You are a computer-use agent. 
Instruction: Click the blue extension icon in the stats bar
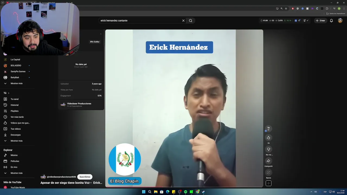pos(295,21)
